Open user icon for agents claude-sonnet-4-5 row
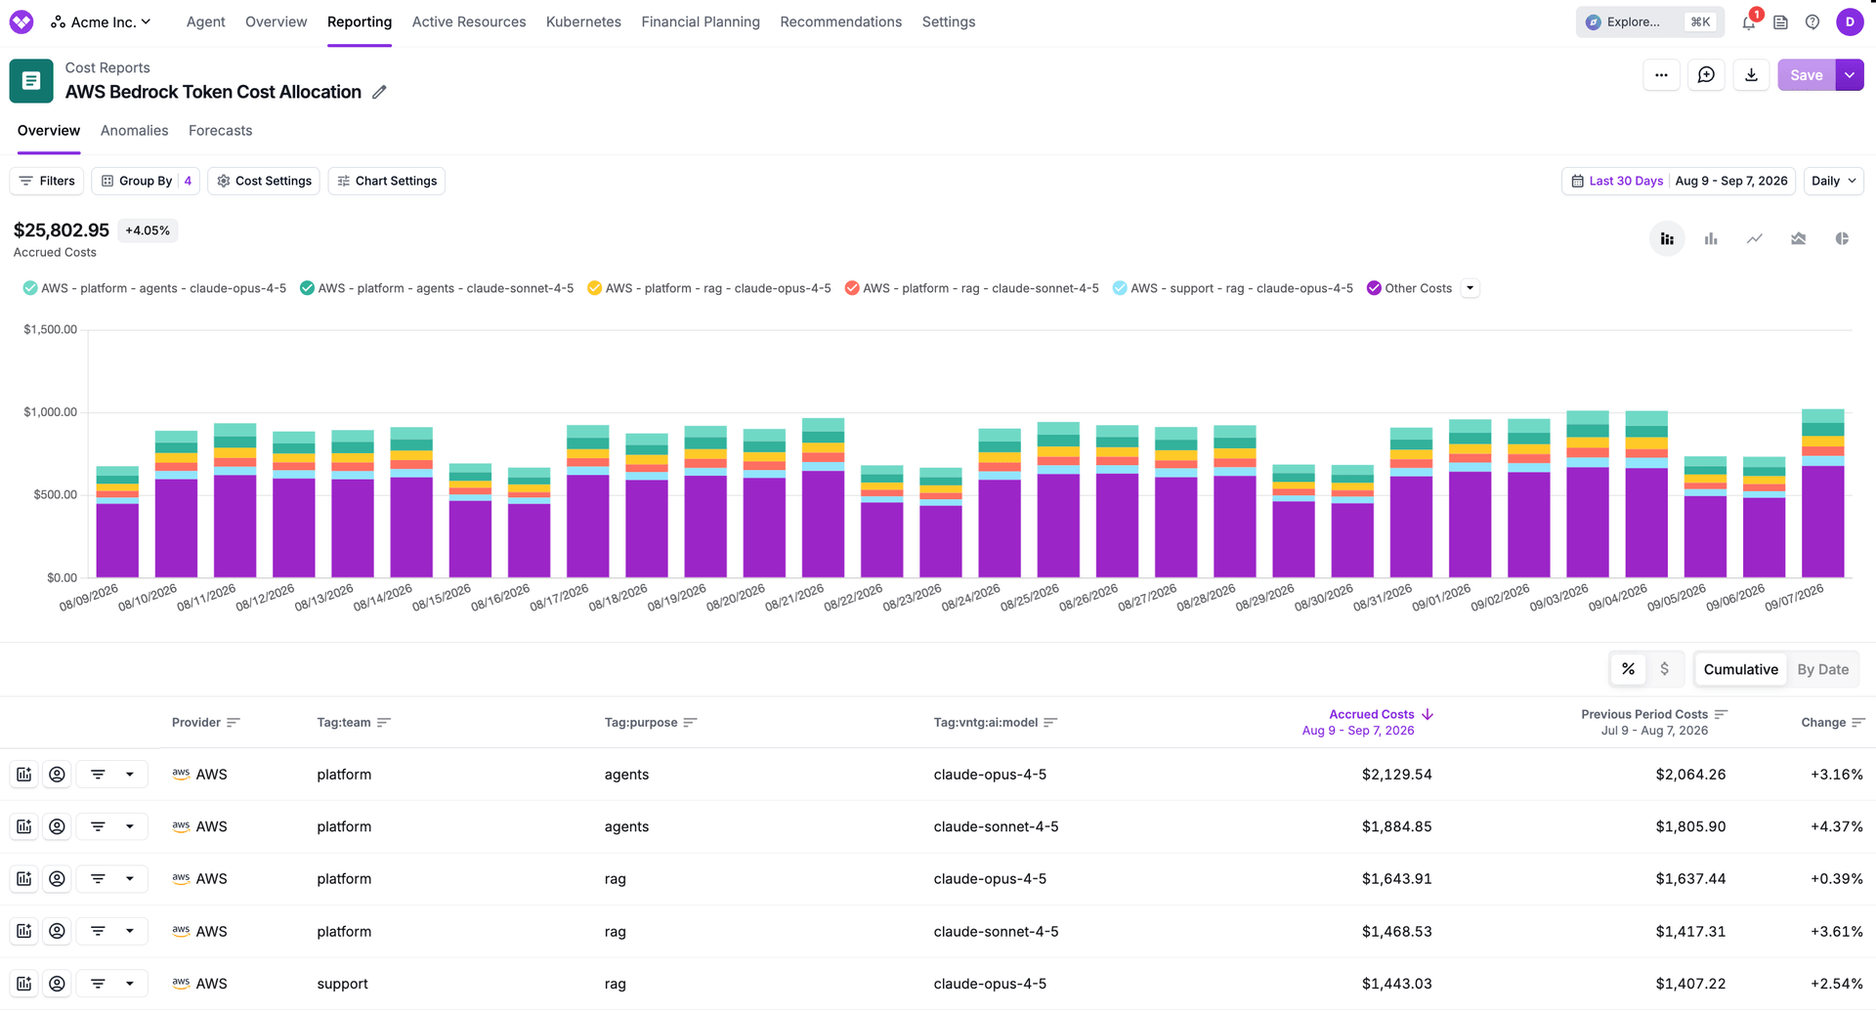Screen dimensions: 1876x1011 [x=58, y=826]
